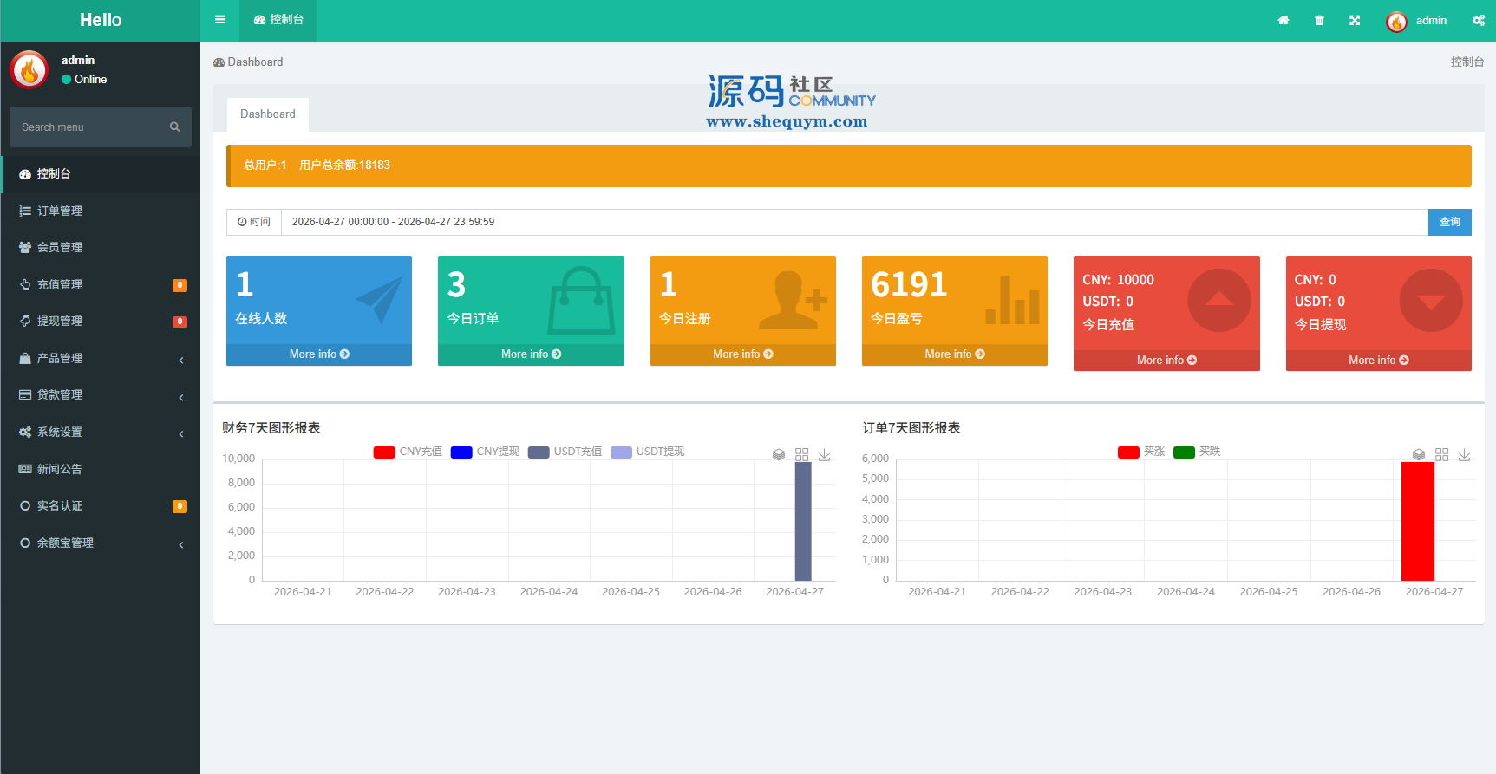
Task: Switch order chart to data view icon
Action: (x=1442, y=454)
